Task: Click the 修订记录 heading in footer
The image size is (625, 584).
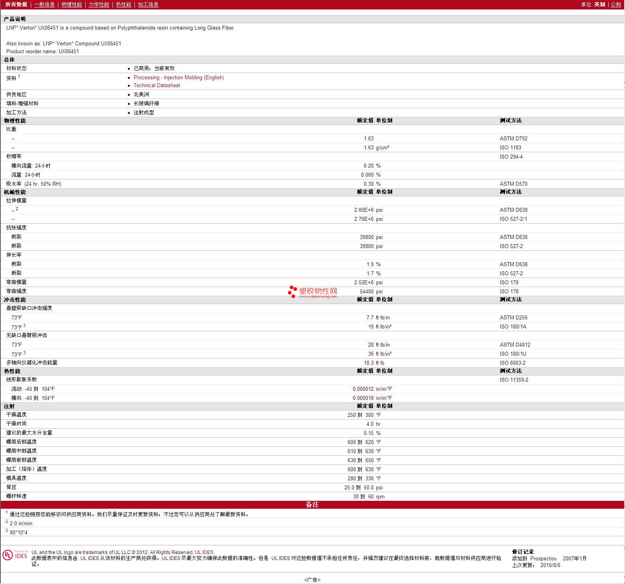Action: point(523,552)
